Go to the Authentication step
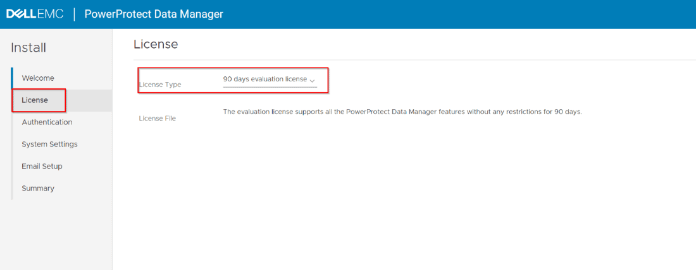 [x=47, y=122]
